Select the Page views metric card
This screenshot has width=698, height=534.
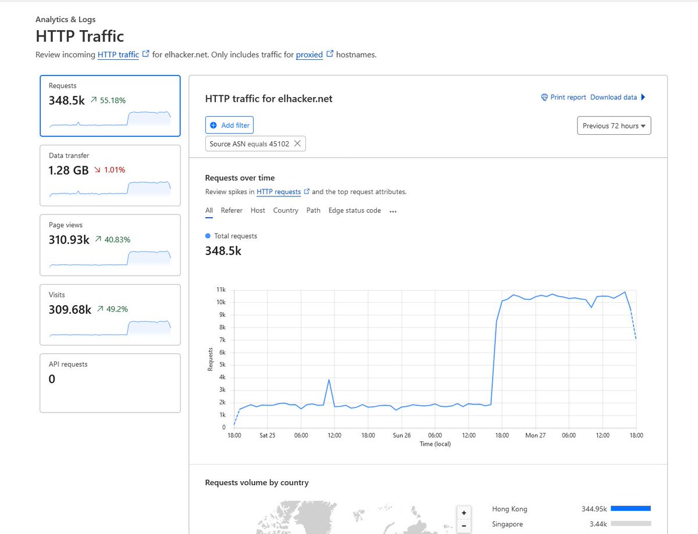click(110, 245)
